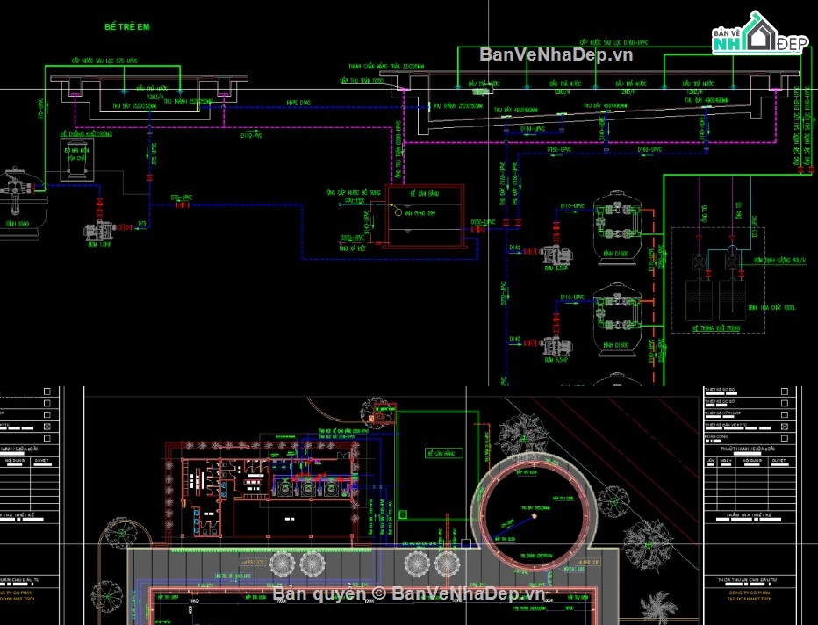Select the VAN PHAO D90 text label

[420, 212]
